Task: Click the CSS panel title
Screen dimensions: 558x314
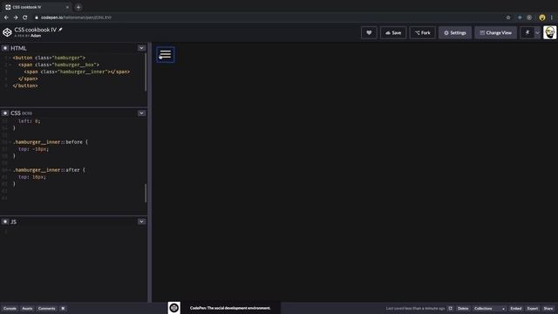Action: pyautogui.click(x=16, y=113)
